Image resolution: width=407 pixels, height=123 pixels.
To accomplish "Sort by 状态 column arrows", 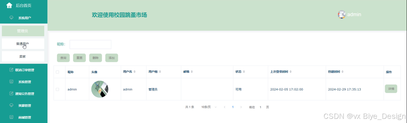I will pos(244,72).
